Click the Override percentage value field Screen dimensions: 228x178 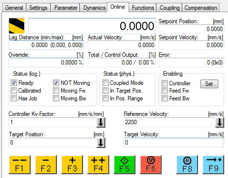click(46, 63)
